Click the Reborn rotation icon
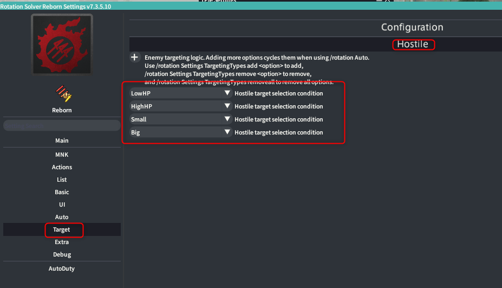Screen dimensions: 502x288 point(62,94)
